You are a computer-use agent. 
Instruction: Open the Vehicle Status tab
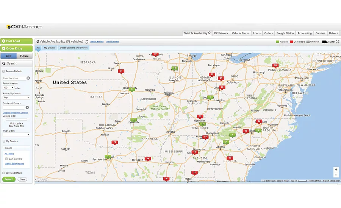241,33
